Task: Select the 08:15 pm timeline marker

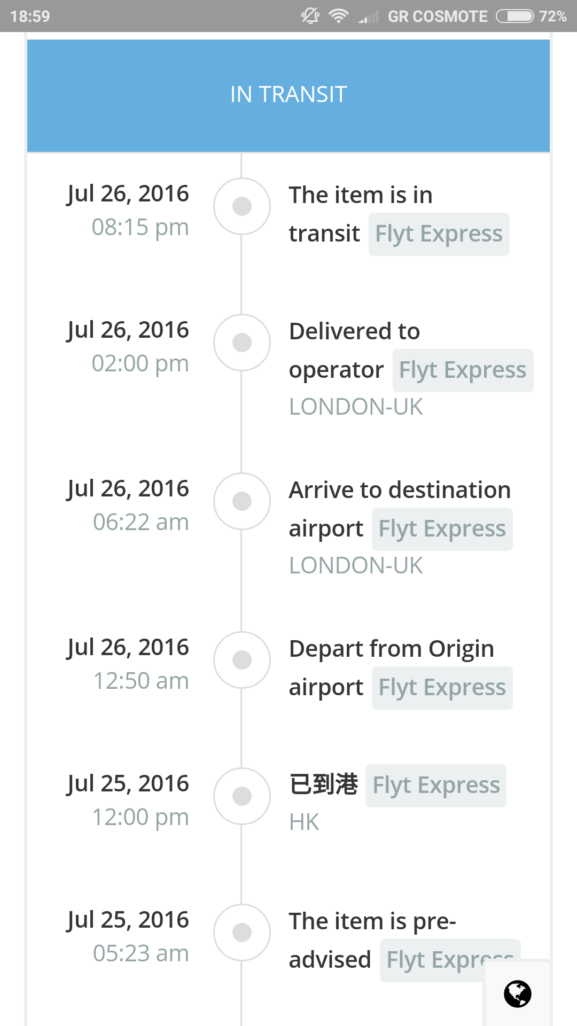Action: click(x=242, y=206)
